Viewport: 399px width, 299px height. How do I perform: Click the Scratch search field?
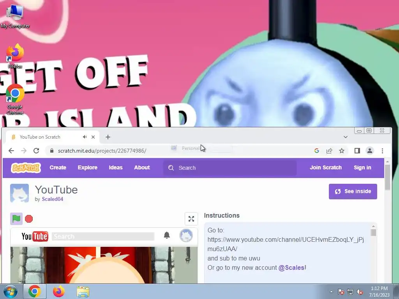tap(230, 168)
